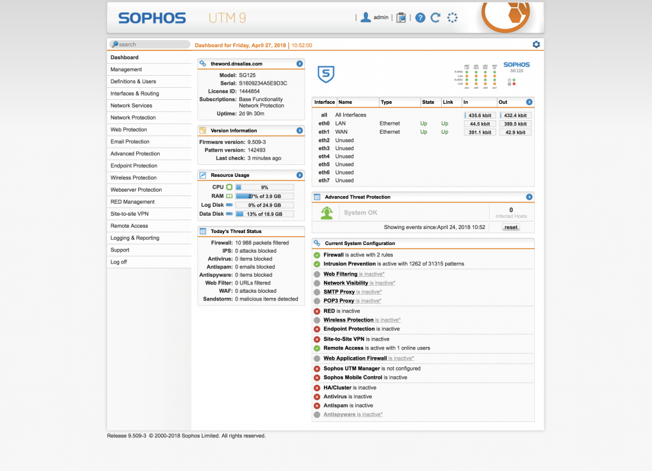The height and width of the screenshot is (471, 652).
Task: Click the grey status icon beside Web Filtering
Action: [317, 274]
